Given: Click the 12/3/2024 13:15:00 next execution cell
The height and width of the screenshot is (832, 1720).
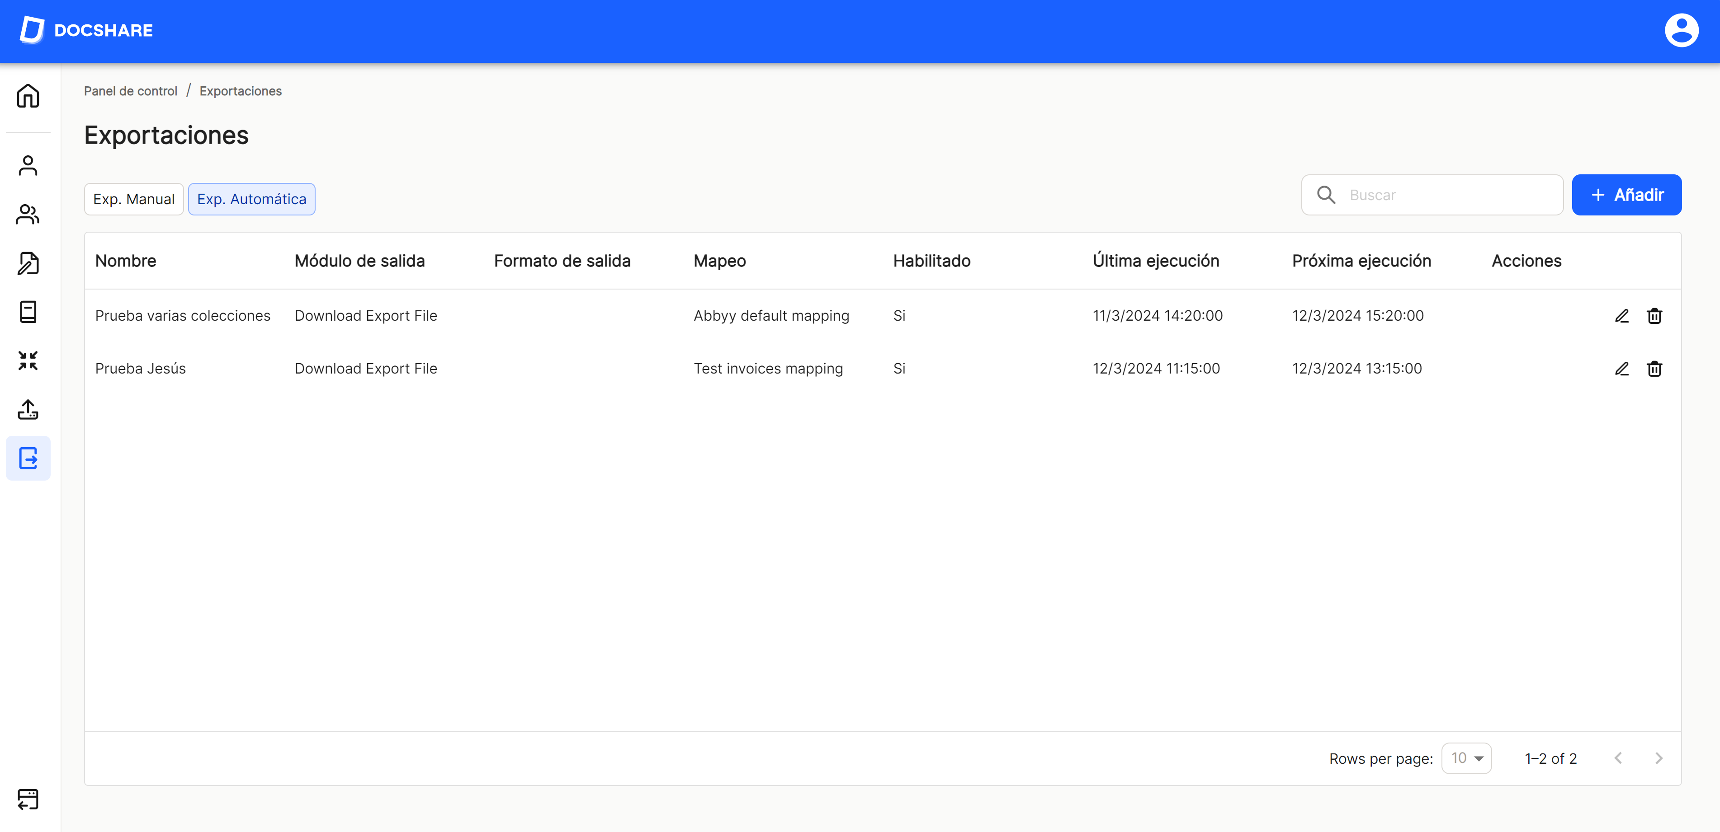Looking at the screenshot, I should point(1357,368).
